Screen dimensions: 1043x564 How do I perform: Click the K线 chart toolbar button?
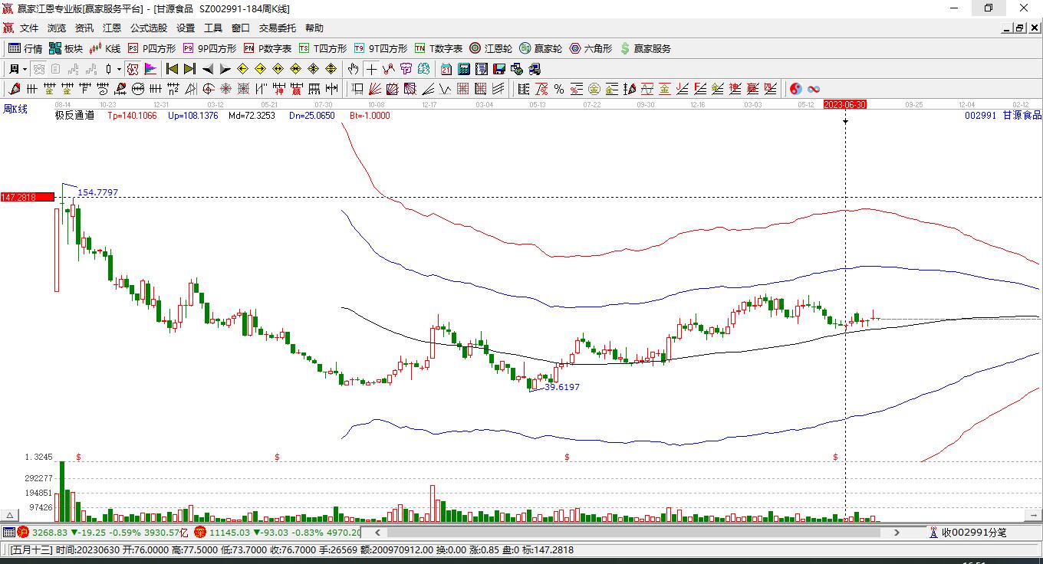tap(104, 48)
